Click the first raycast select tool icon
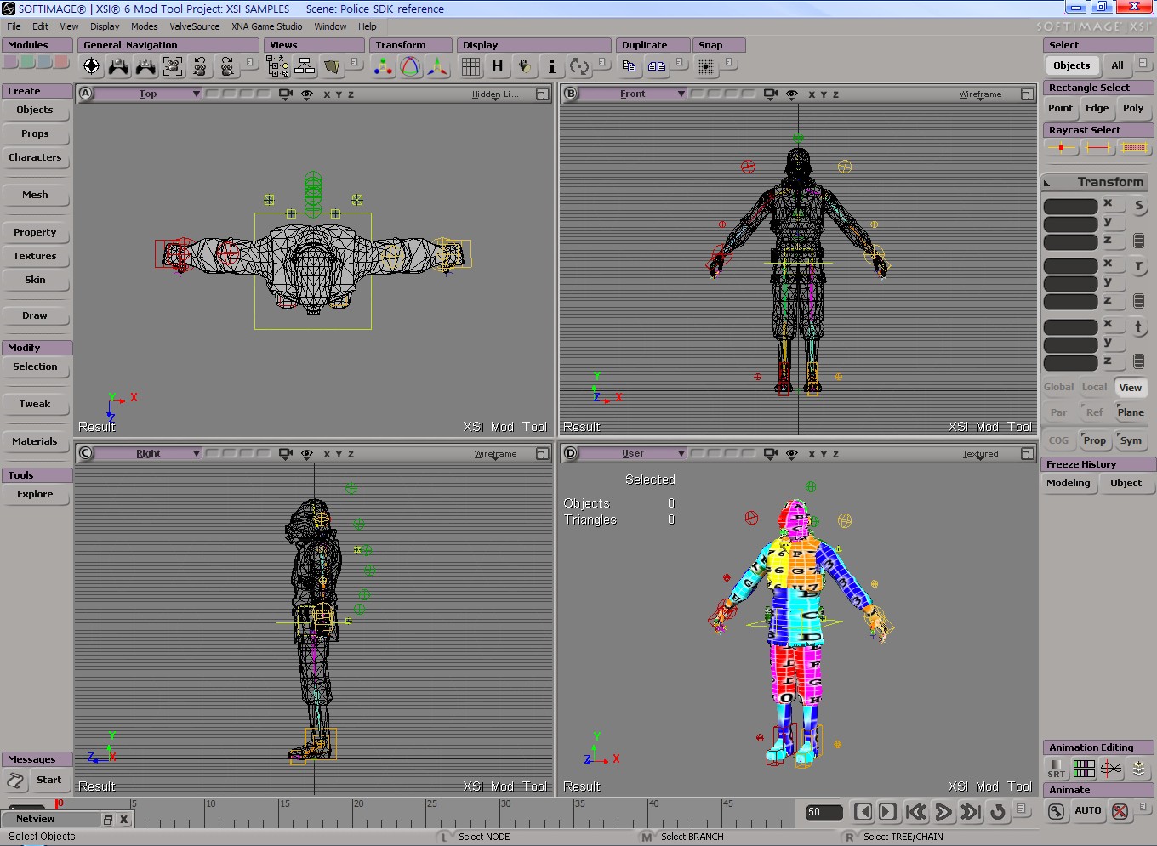The height and width of the screenshot is (846, 1157). click(1062, 148)
